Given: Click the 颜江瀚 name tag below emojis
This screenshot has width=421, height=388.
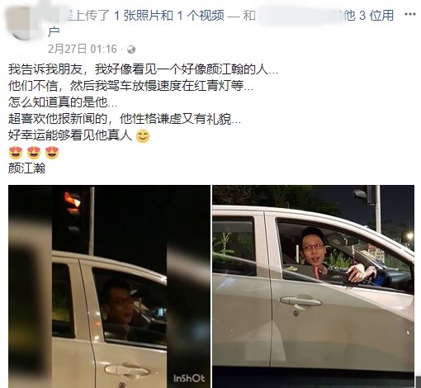Looking at the screenshot, I should (26, 168).
